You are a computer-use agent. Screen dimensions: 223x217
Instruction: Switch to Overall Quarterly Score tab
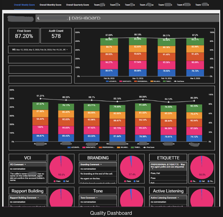tap(78, 5)
